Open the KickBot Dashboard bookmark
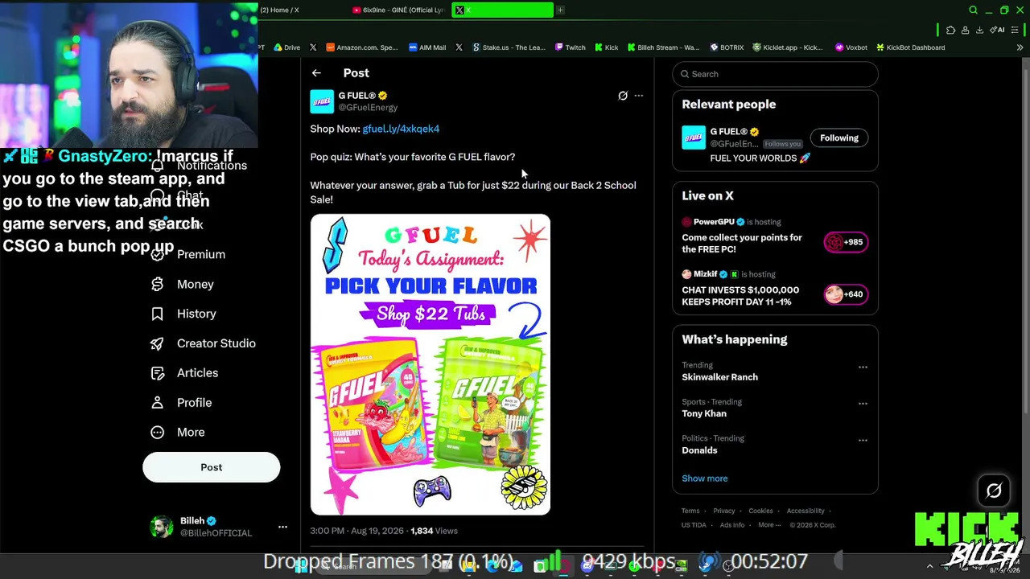The height and width of the screenshot is (579, 1030). click(x=911, y=47)
